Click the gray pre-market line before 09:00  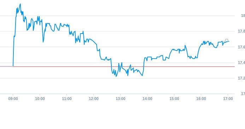[x=6, y=66]
